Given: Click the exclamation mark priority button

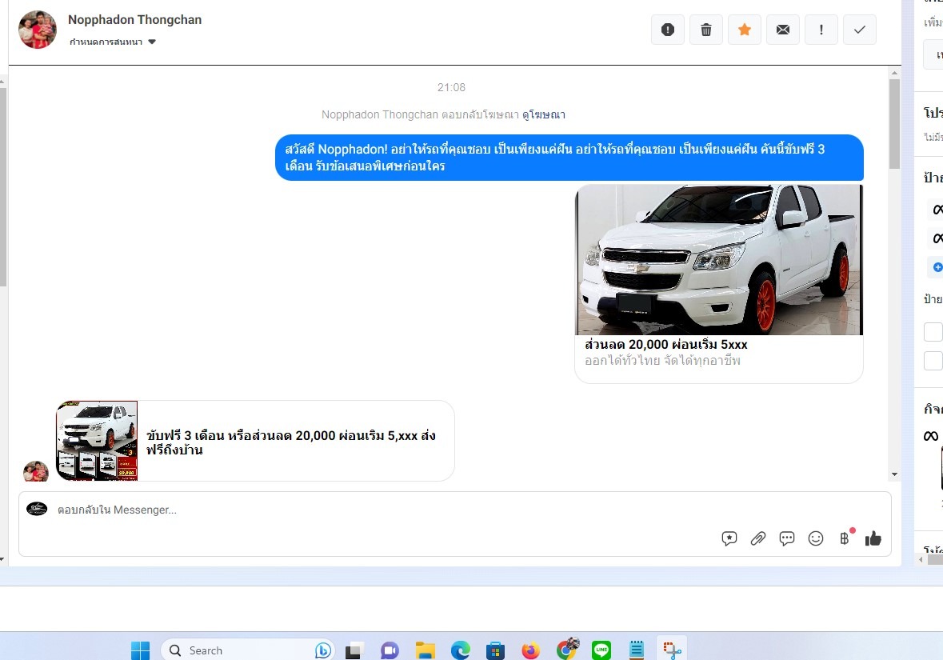Looking at the screenshot, I should (821, 30).
